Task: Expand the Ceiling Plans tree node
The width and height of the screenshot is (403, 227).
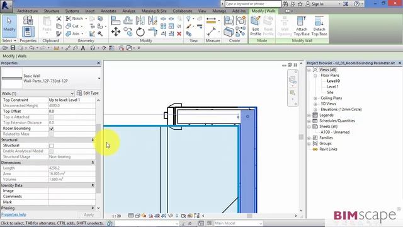Action: coord(315,98)
